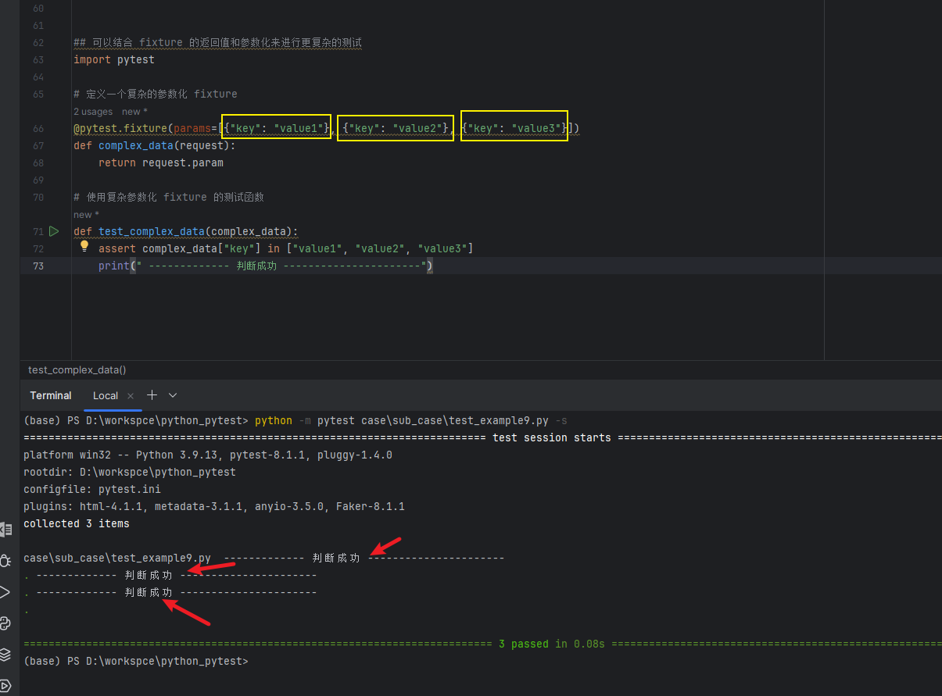
Task: Click the assert statement on line 72
Action: pyautogui.click(x=286, y=248)
